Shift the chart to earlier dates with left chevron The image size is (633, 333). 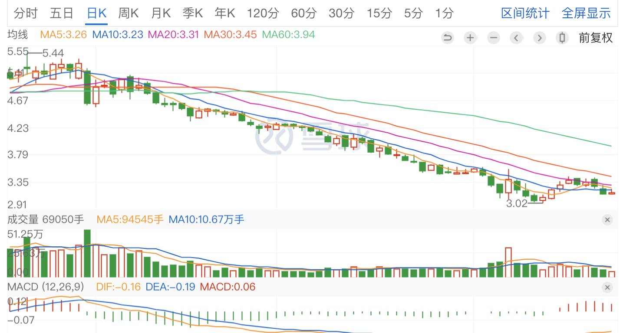(516, 38)
